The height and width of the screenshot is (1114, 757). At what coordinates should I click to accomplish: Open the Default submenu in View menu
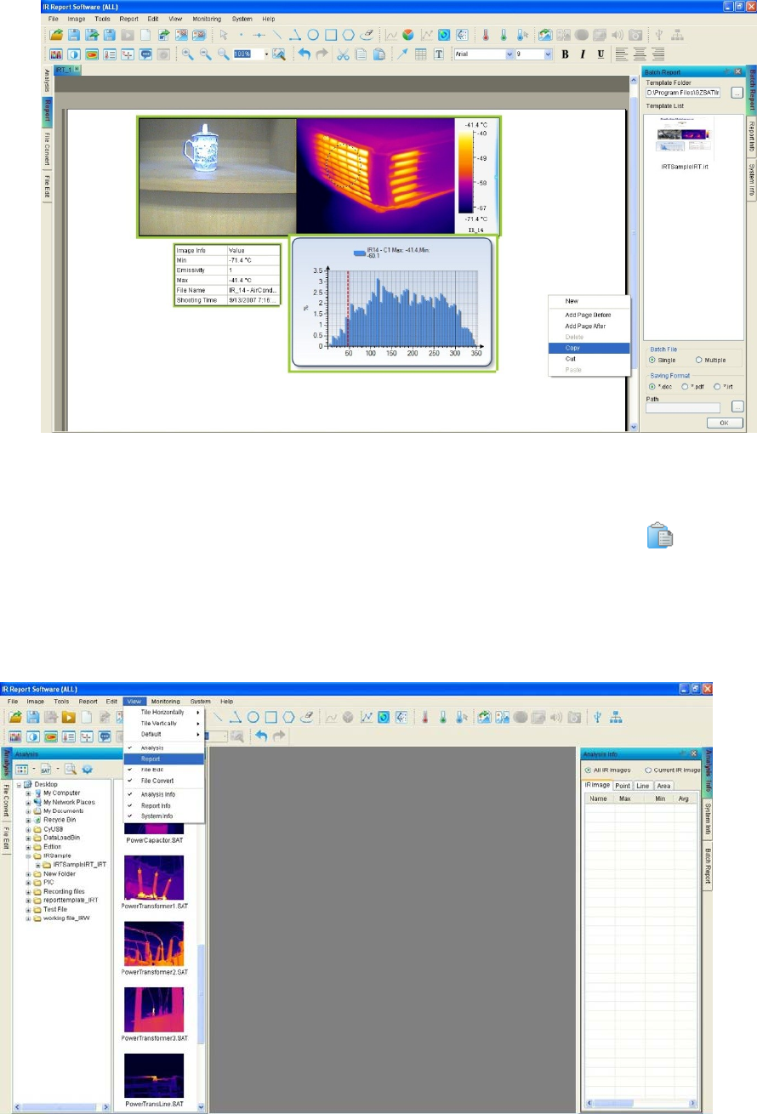click(x=163, y=734)
